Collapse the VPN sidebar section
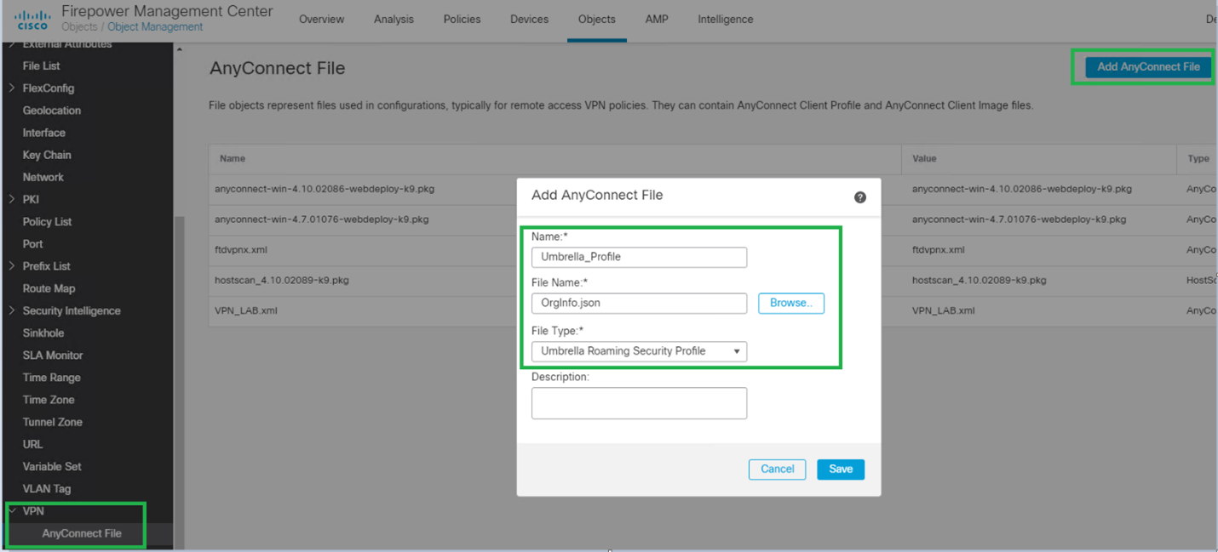 click(12, 511)
